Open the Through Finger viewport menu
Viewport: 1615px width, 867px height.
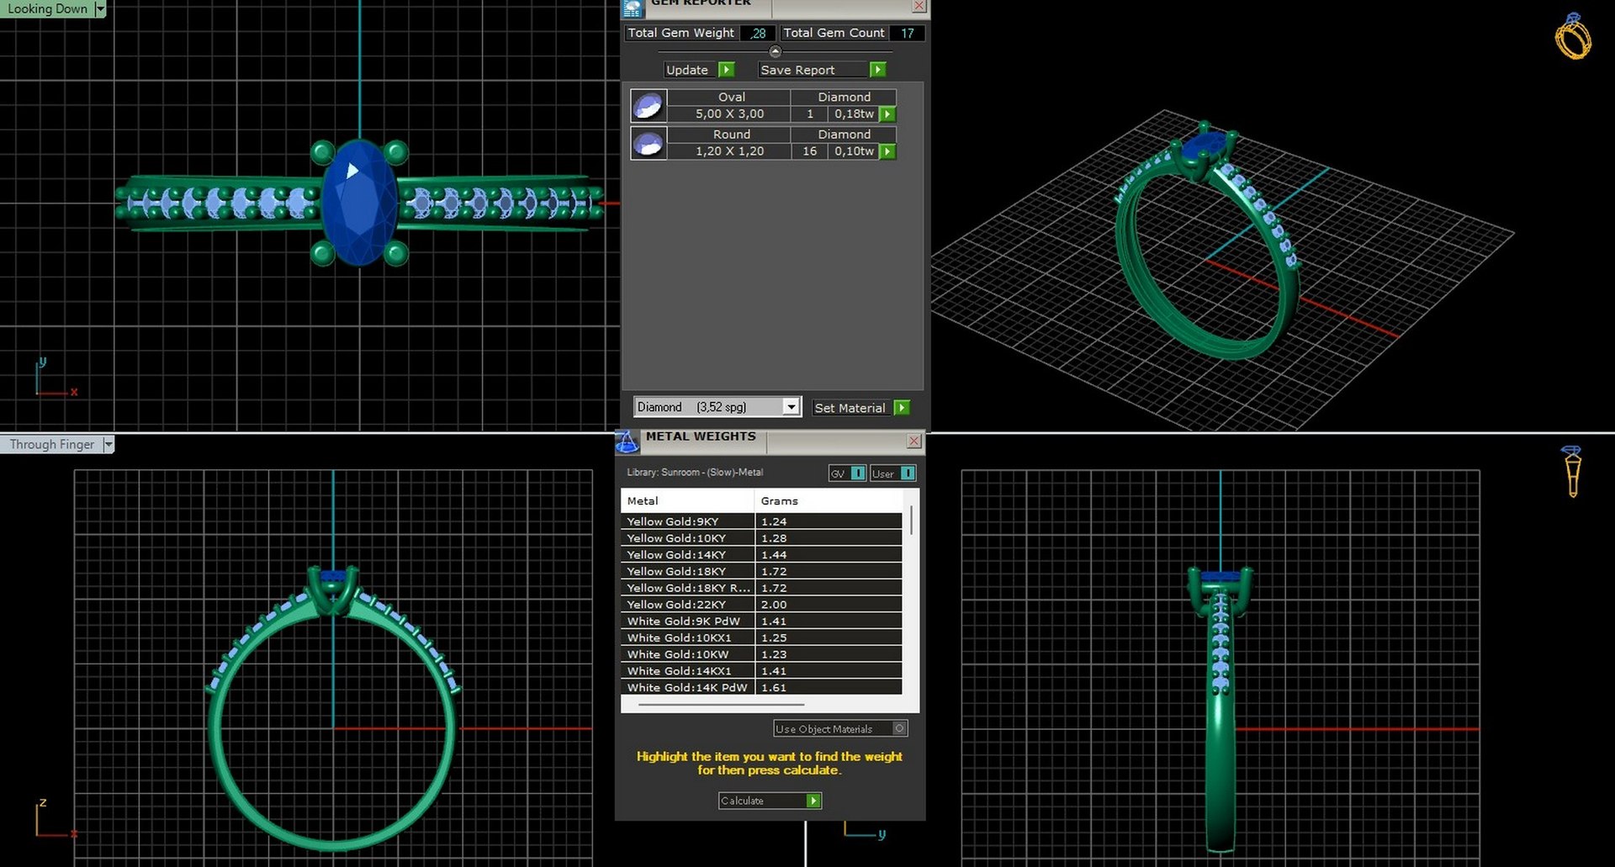point(109,444)
